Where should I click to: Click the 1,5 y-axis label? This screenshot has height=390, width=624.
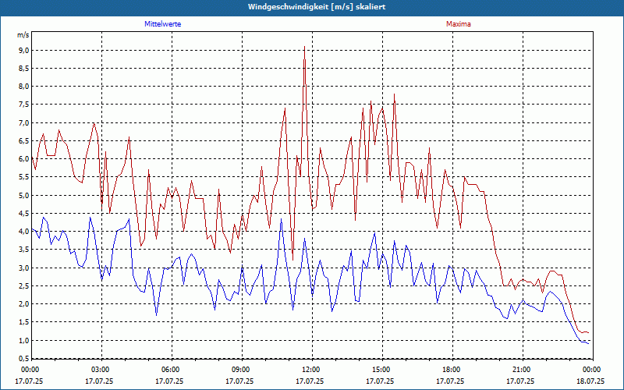[24, 322]
